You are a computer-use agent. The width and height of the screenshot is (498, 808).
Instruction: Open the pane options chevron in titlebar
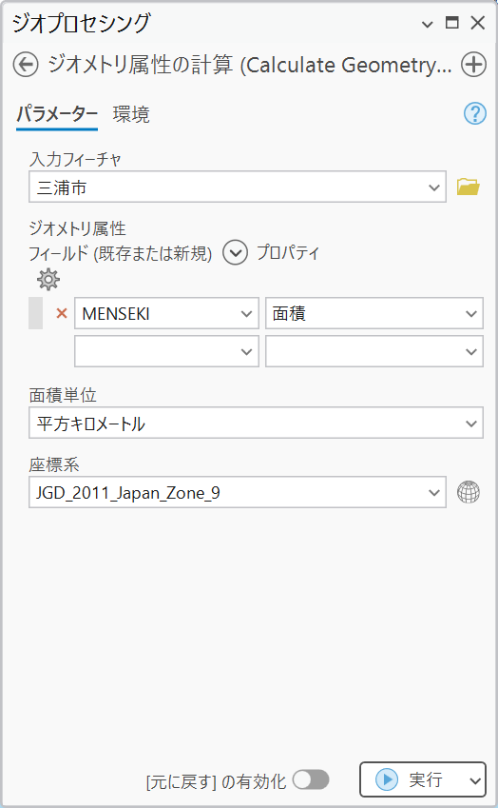(427, 24)
